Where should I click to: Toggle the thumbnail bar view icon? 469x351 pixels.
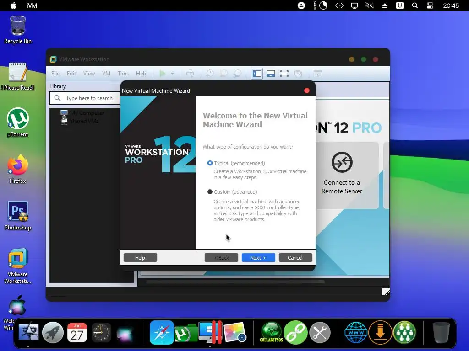pyautogui.click(x=271, y=74)
